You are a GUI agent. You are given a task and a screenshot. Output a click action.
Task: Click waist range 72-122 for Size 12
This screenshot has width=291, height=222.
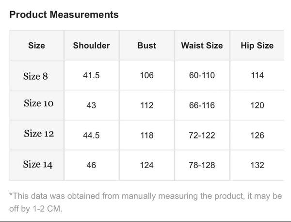[202, 136]
